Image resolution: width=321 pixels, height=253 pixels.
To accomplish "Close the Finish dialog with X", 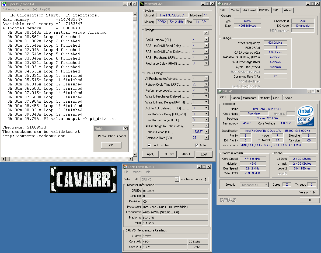I will click(x=125, y=129).
